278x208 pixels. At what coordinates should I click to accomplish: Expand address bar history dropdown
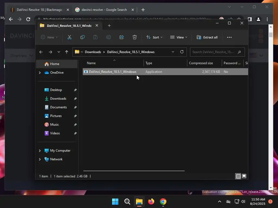[173, 52]
